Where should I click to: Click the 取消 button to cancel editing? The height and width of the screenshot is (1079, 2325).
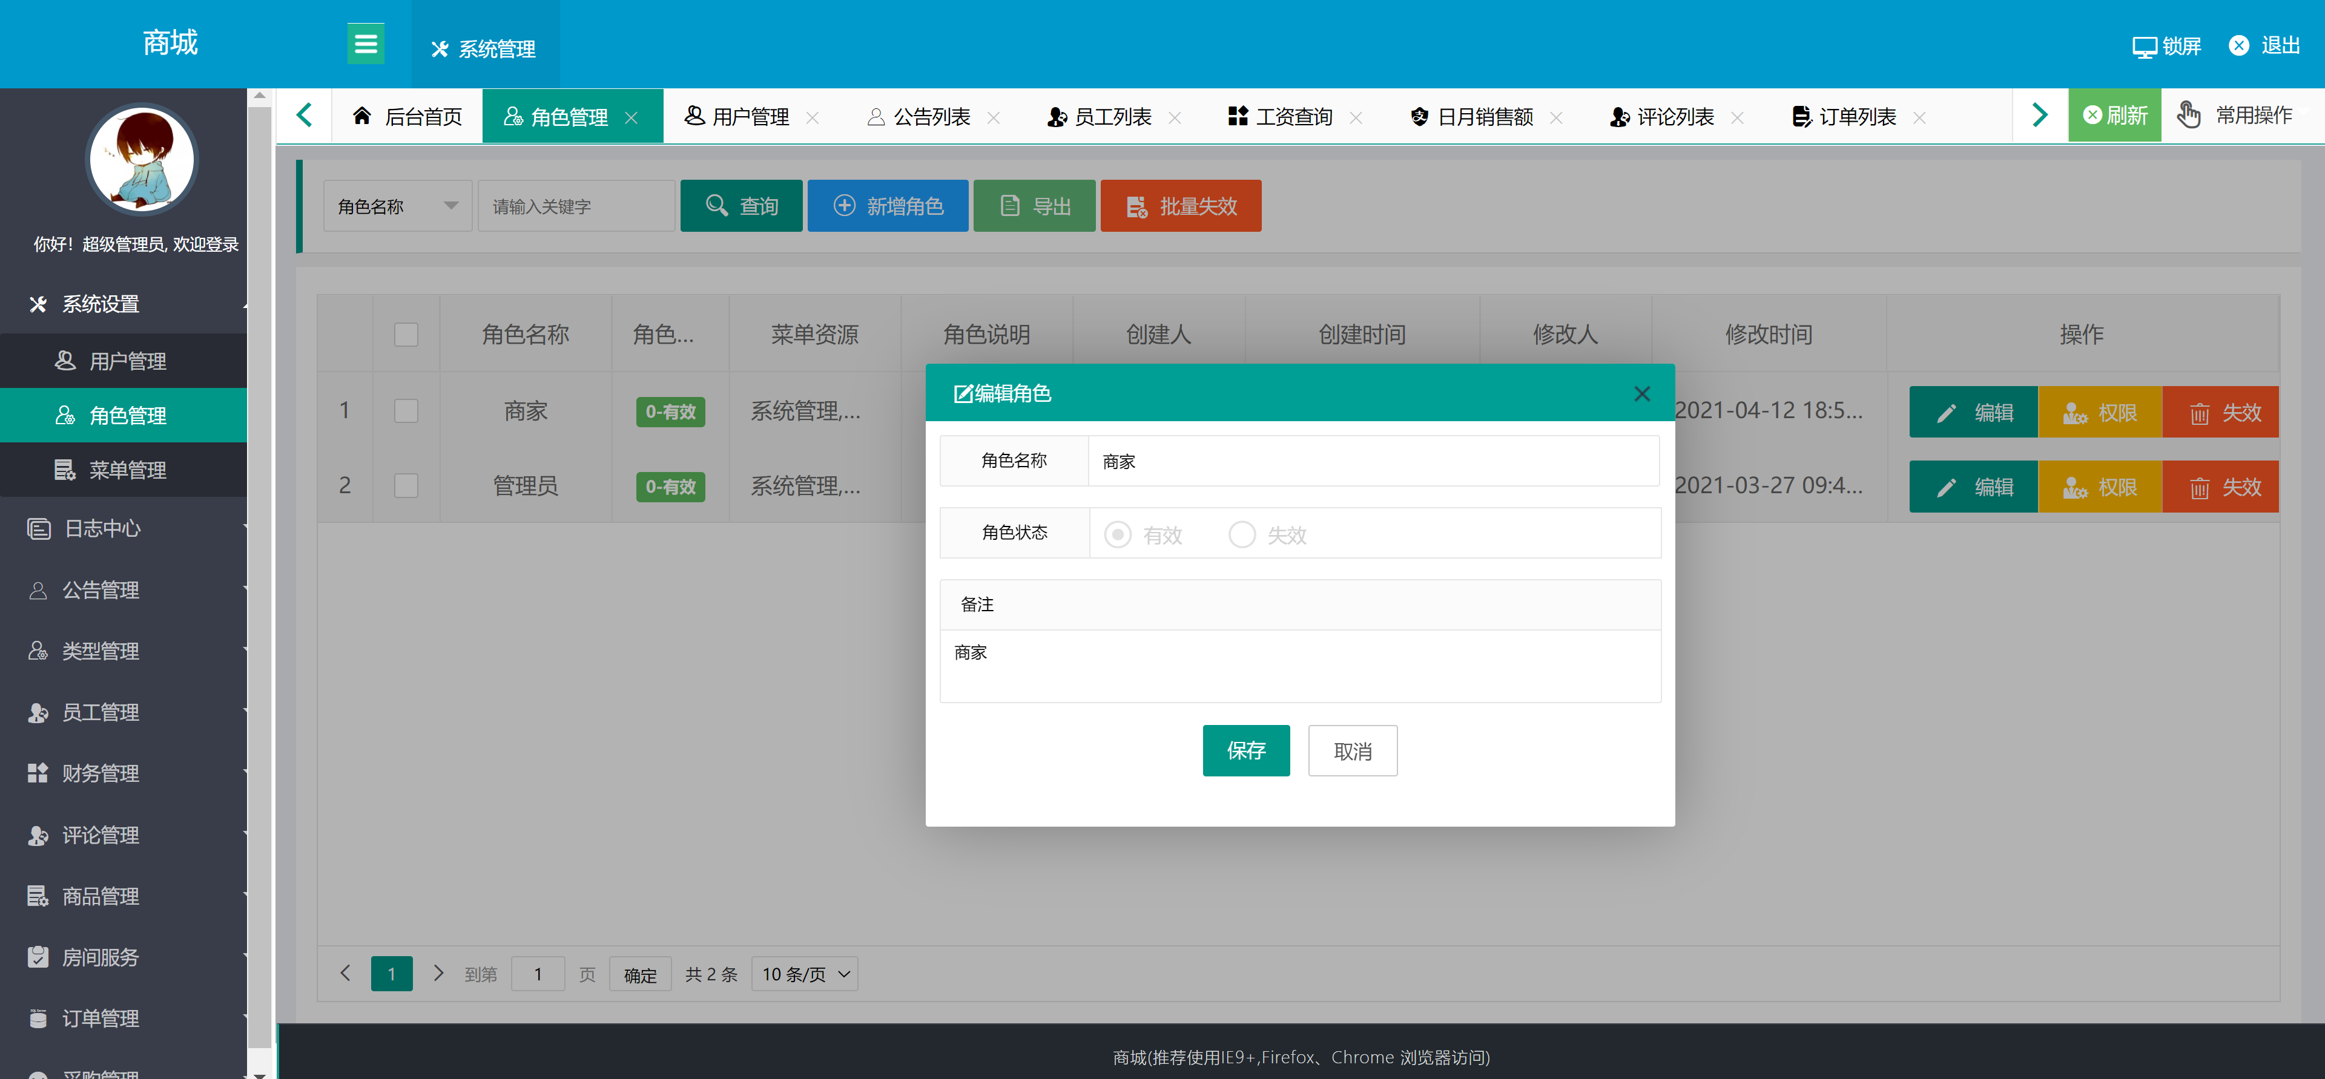point(1352,750)
